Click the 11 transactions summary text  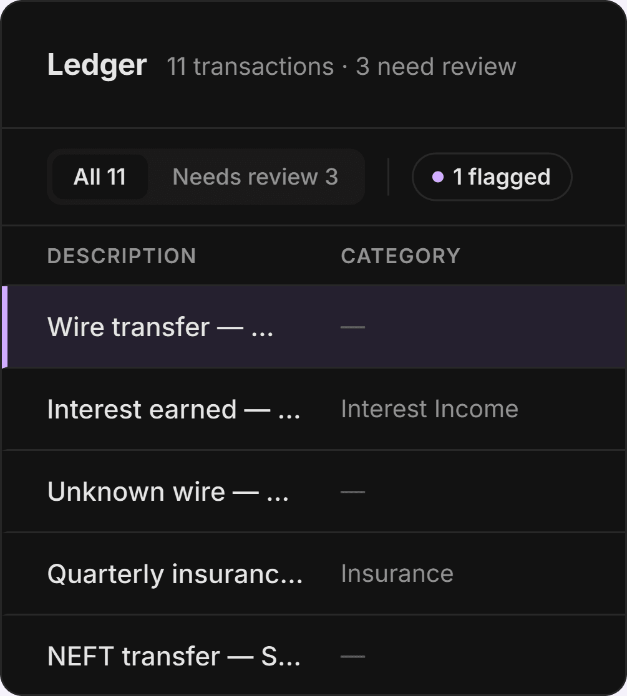click(x=250, y=67)
